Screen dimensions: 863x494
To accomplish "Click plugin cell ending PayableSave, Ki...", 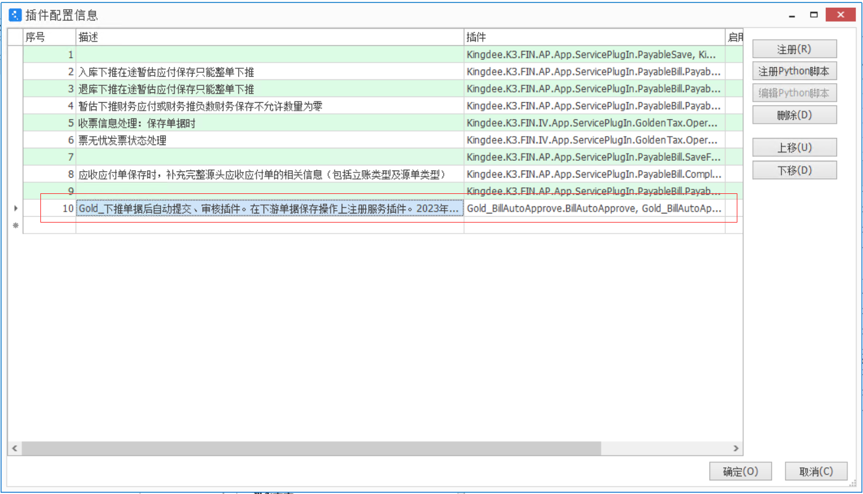I will tap(595, 55).
